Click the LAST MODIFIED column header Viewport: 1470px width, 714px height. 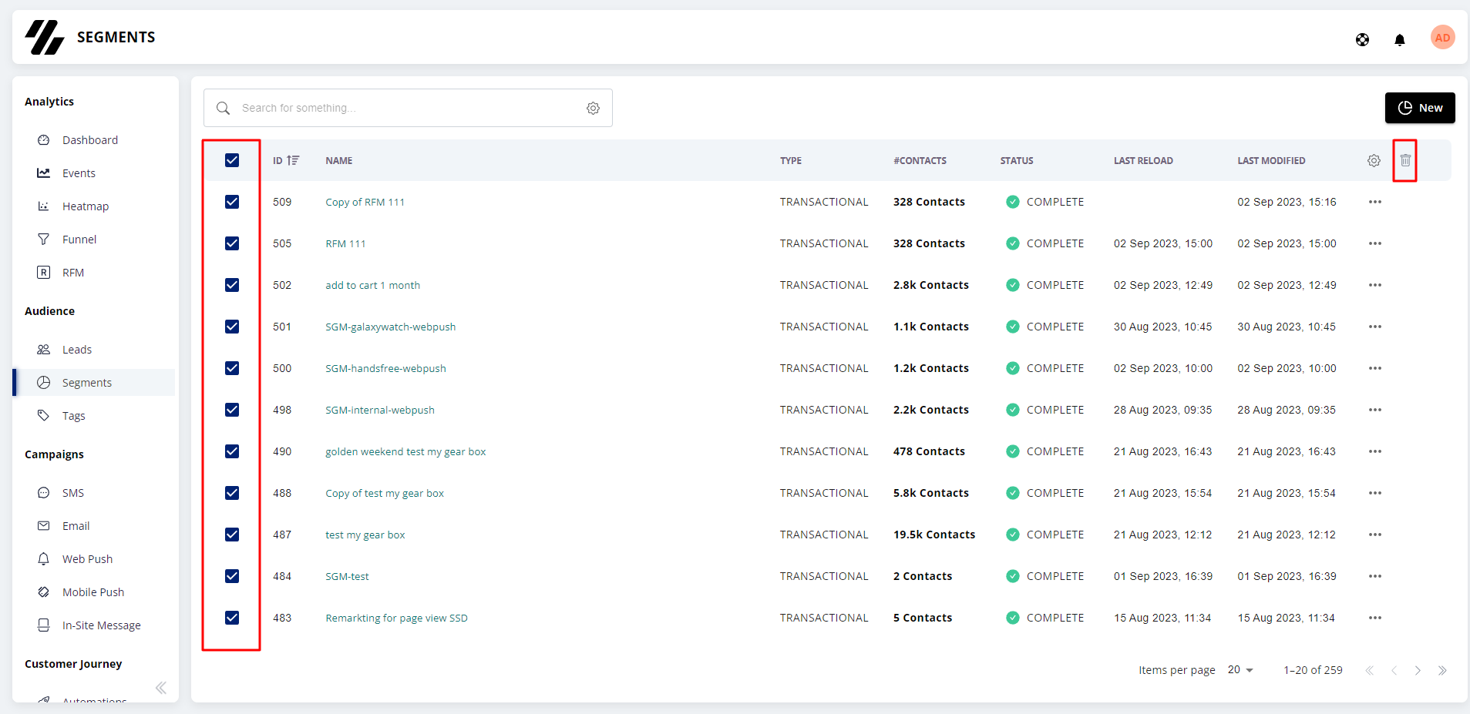(x=1271, y=160)
